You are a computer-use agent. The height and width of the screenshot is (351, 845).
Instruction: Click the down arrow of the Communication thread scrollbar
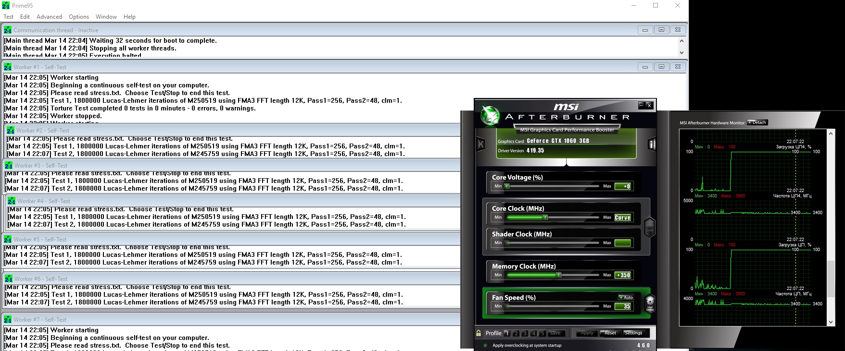tap(681, 52)
